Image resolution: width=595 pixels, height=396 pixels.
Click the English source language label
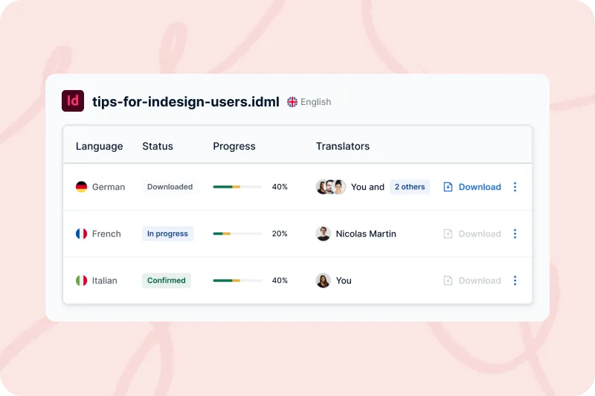[x=315, y=102]
